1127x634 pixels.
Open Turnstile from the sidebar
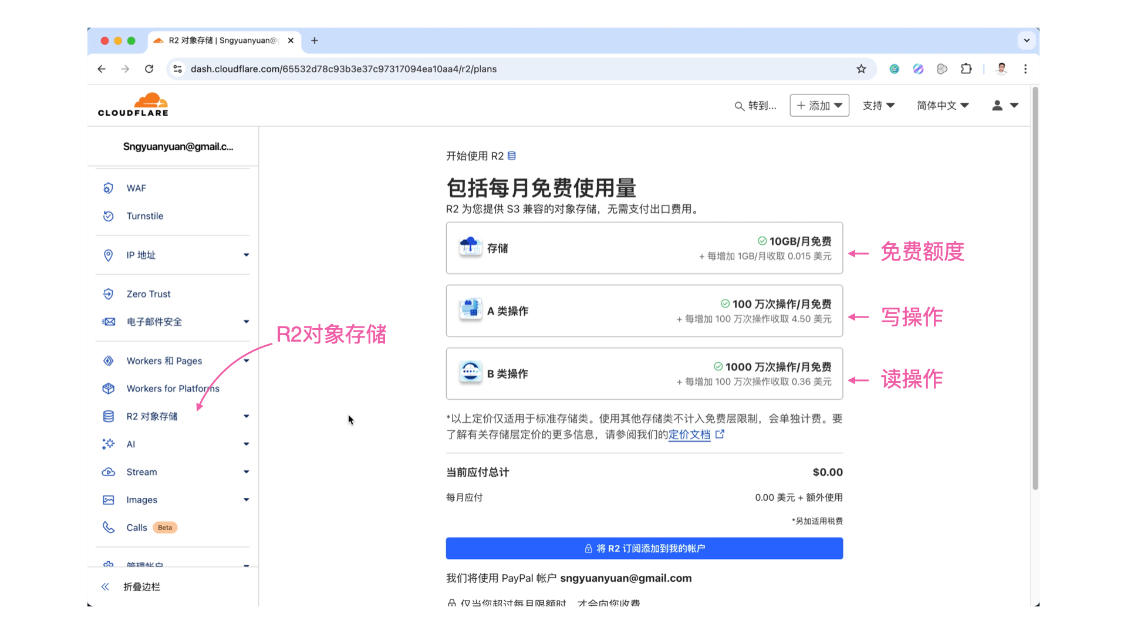pos(144,216)
